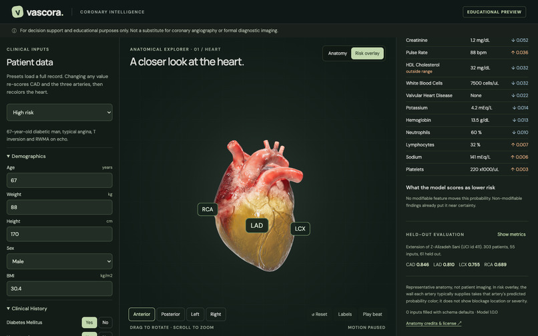
Task: Reset the heart view
Action: point(320,314)
